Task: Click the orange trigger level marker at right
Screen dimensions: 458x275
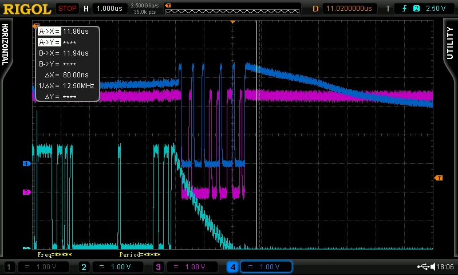Action: tap(438, 178)
